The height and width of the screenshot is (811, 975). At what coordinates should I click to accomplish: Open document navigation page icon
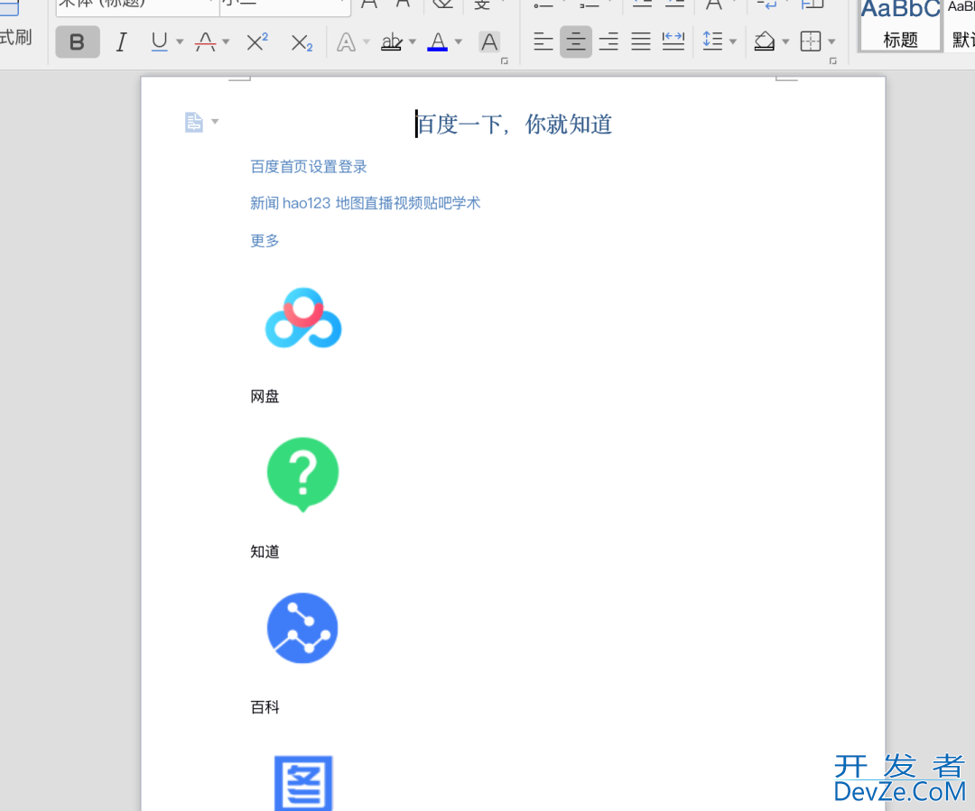point(193,122)
